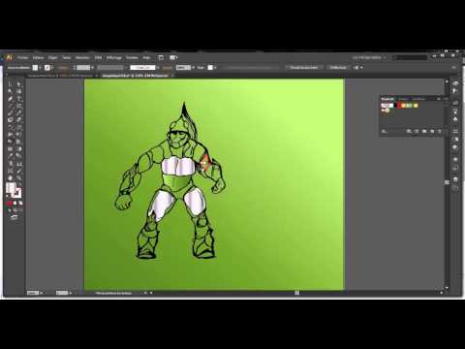This screenshot has width=465, height=349.
Task: Open the swatches panel flyout menu
Action: click(x=446, y=99)
